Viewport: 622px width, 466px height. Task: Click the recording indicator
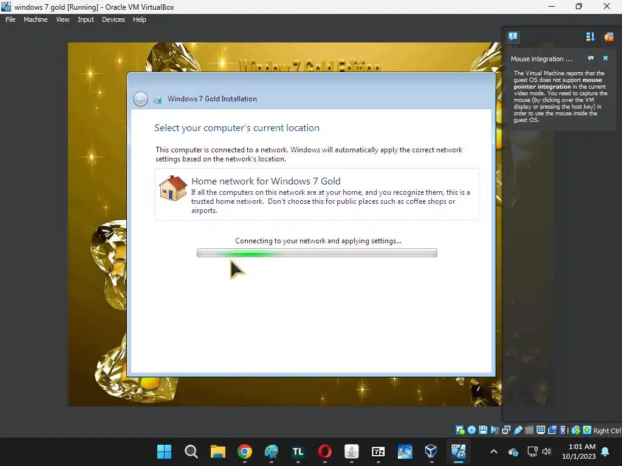(x=552, y=430)
